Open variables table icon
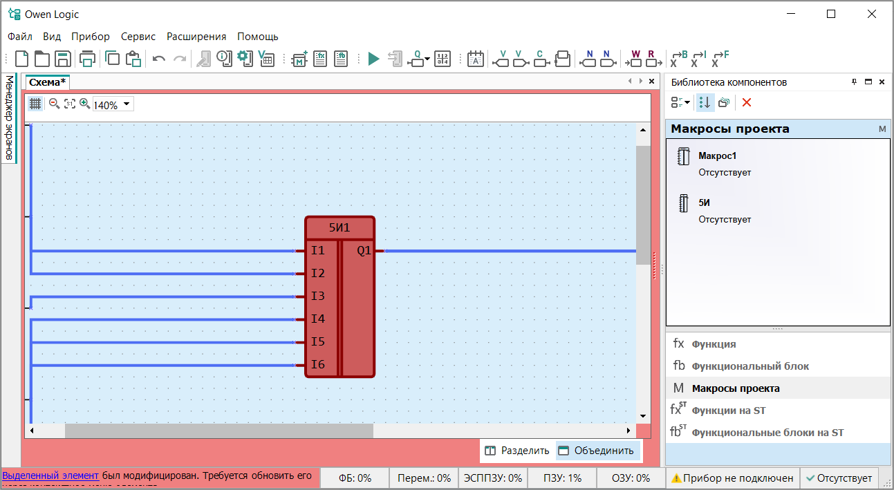Screen dimensions: 894x490 [x=266, y=59]
